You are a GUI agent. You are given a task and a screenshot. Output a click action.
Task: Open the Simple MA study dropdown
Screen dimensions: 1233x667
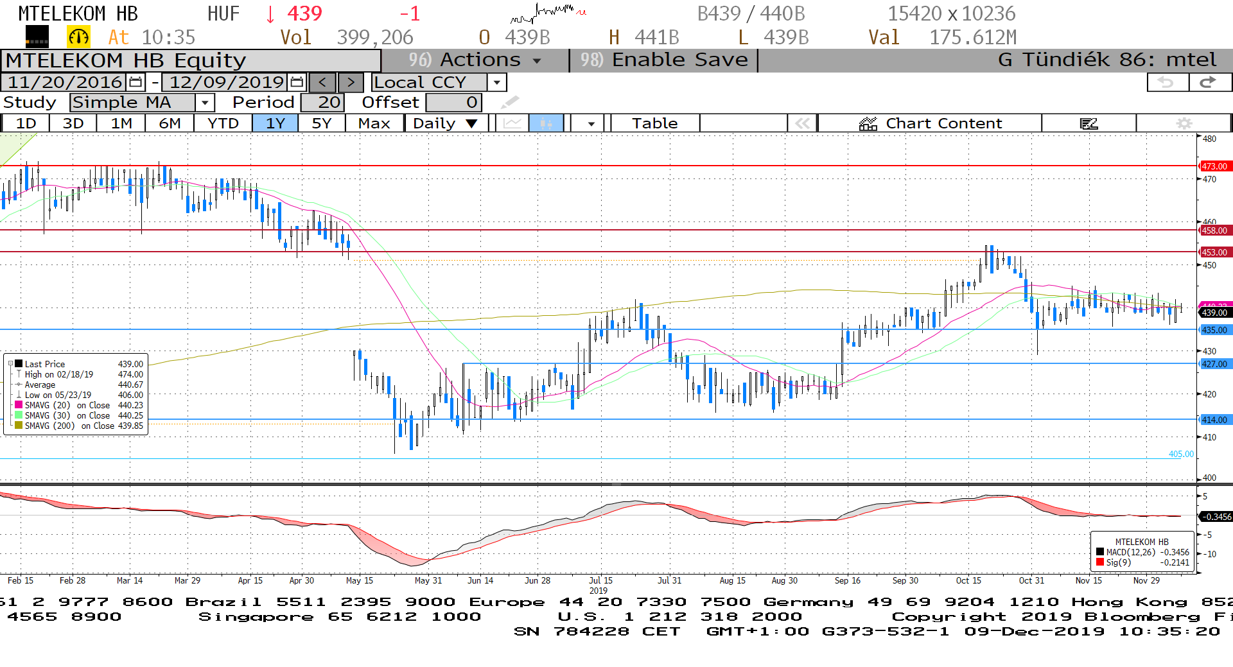[205, 102]
